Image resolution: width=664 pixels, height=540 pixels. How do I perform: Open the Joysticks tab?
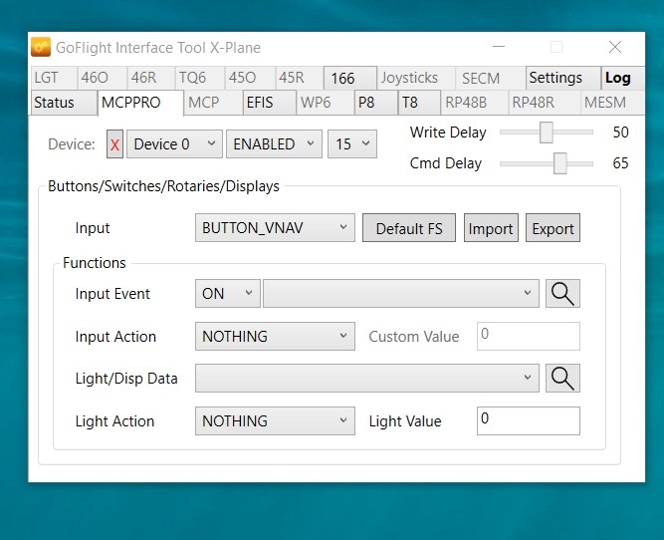tap(416, 78)
